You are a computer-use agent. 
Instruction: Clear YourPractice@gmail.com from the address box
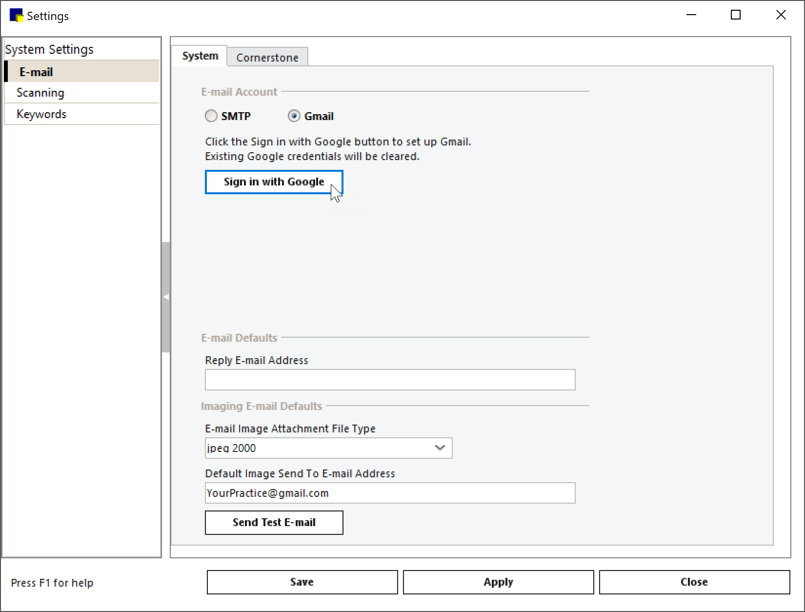(389, 493)
